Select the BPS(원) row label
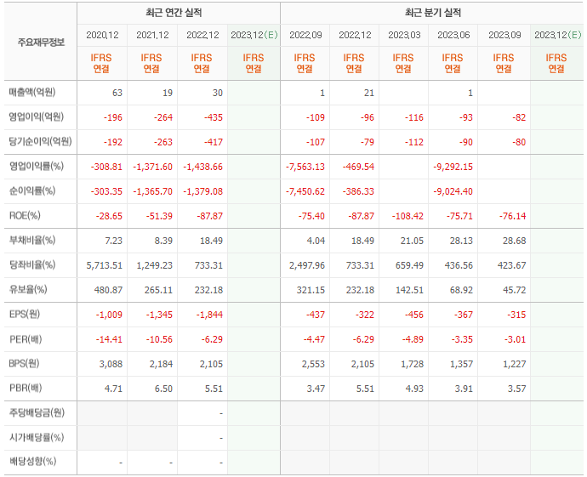Screen dimensions: 587x477 pyautogui.click(x=24, y=363)
